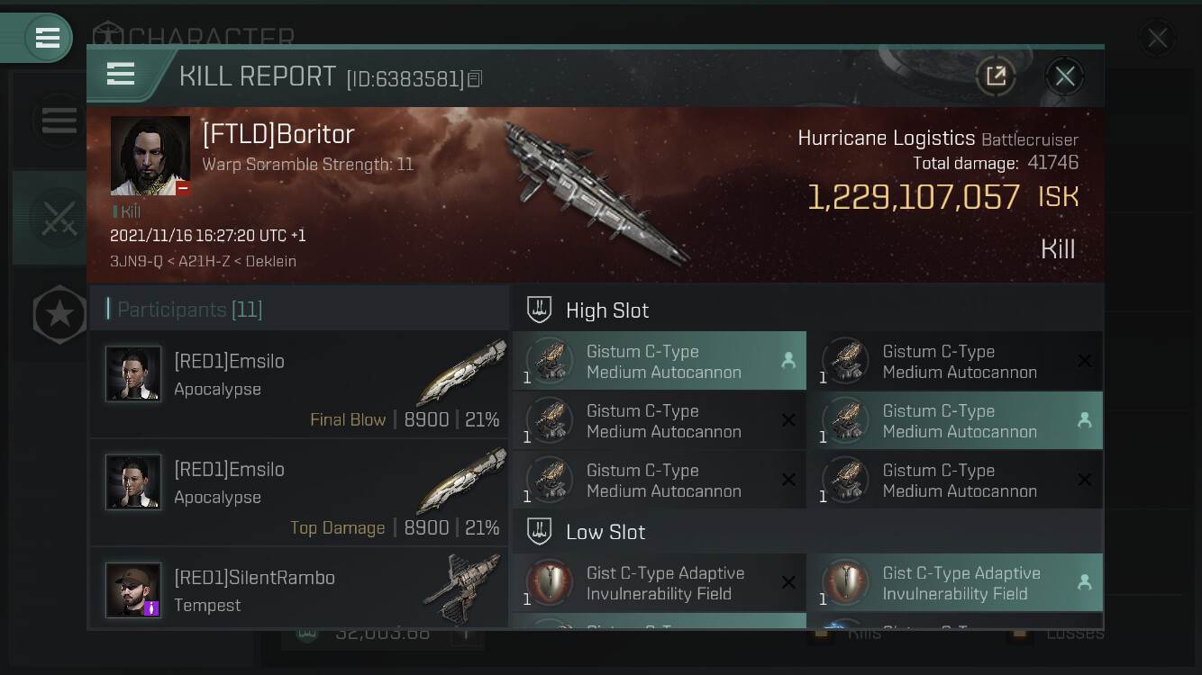Copy the kill report ID

pyautogui.click(x=475, y=79)
